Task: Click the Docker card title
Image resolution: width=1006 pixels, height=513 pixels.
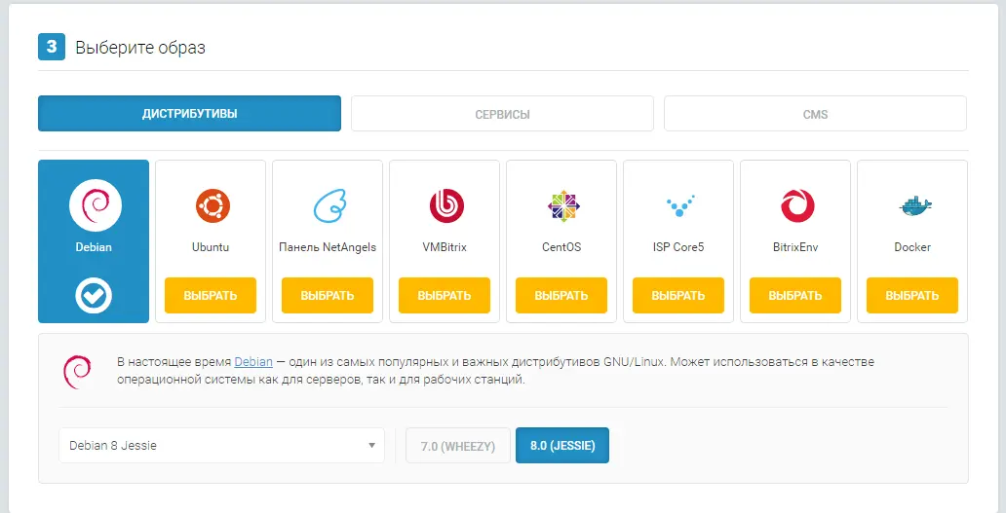Action: 912,247
